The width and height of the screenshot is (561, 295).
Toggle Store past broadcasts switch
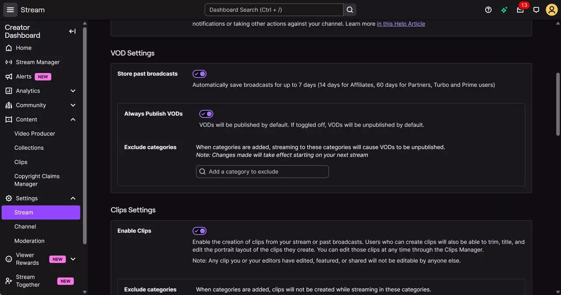click(x=199, y=74)
